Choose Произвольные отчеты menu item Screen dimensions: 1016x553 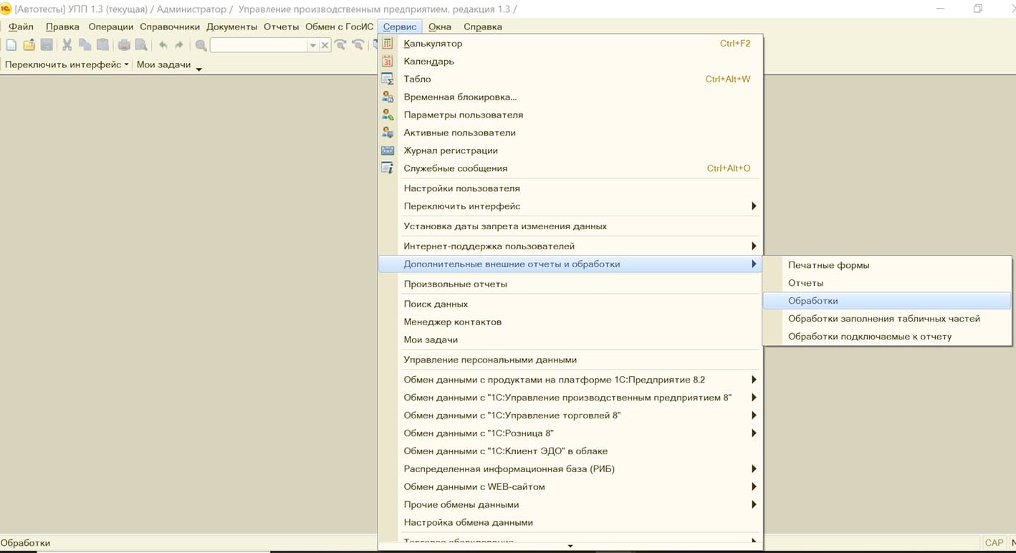pos(570,284)
